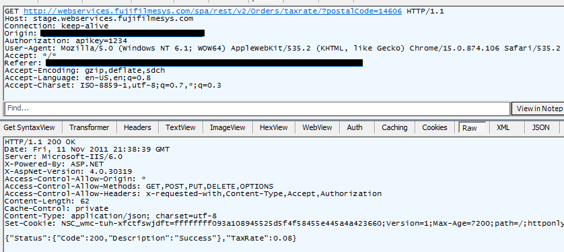Click the redacted Origin header line

[105, 34]
